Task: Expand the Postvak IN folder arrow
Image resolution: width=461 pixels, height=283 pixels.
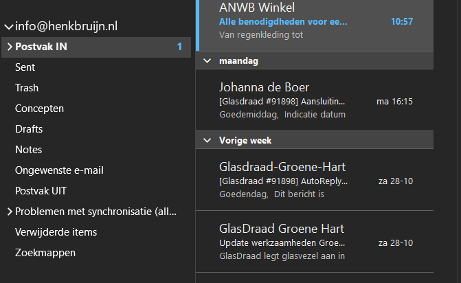Action: click(x=10, y=47)
